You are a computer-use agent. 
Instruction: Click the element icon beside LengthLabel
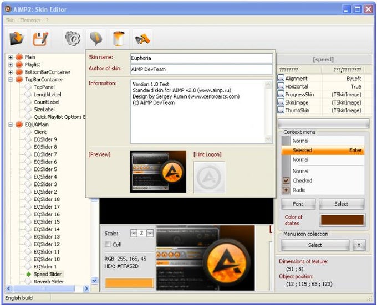28,94
